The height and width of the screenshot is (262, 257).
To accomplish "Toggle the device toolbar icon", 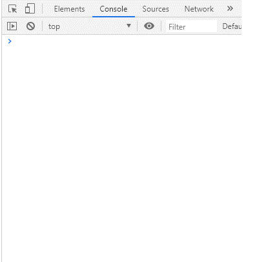I will pos(30,9).
